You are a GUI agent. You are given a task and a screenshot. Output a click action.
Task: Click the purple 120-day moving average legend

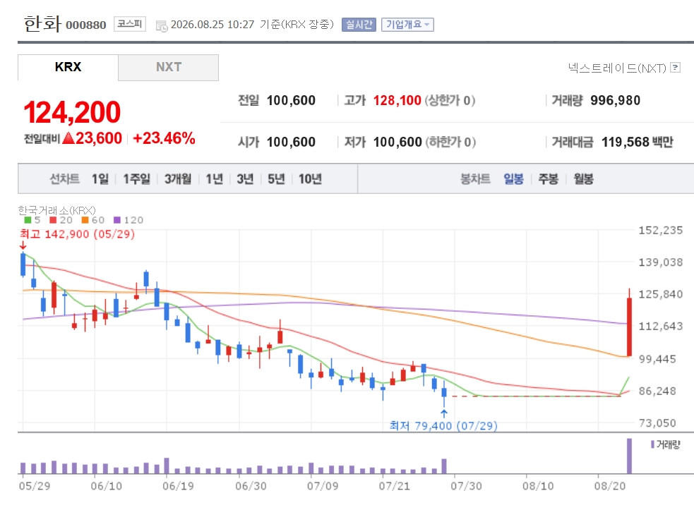(x=128, y=220)
